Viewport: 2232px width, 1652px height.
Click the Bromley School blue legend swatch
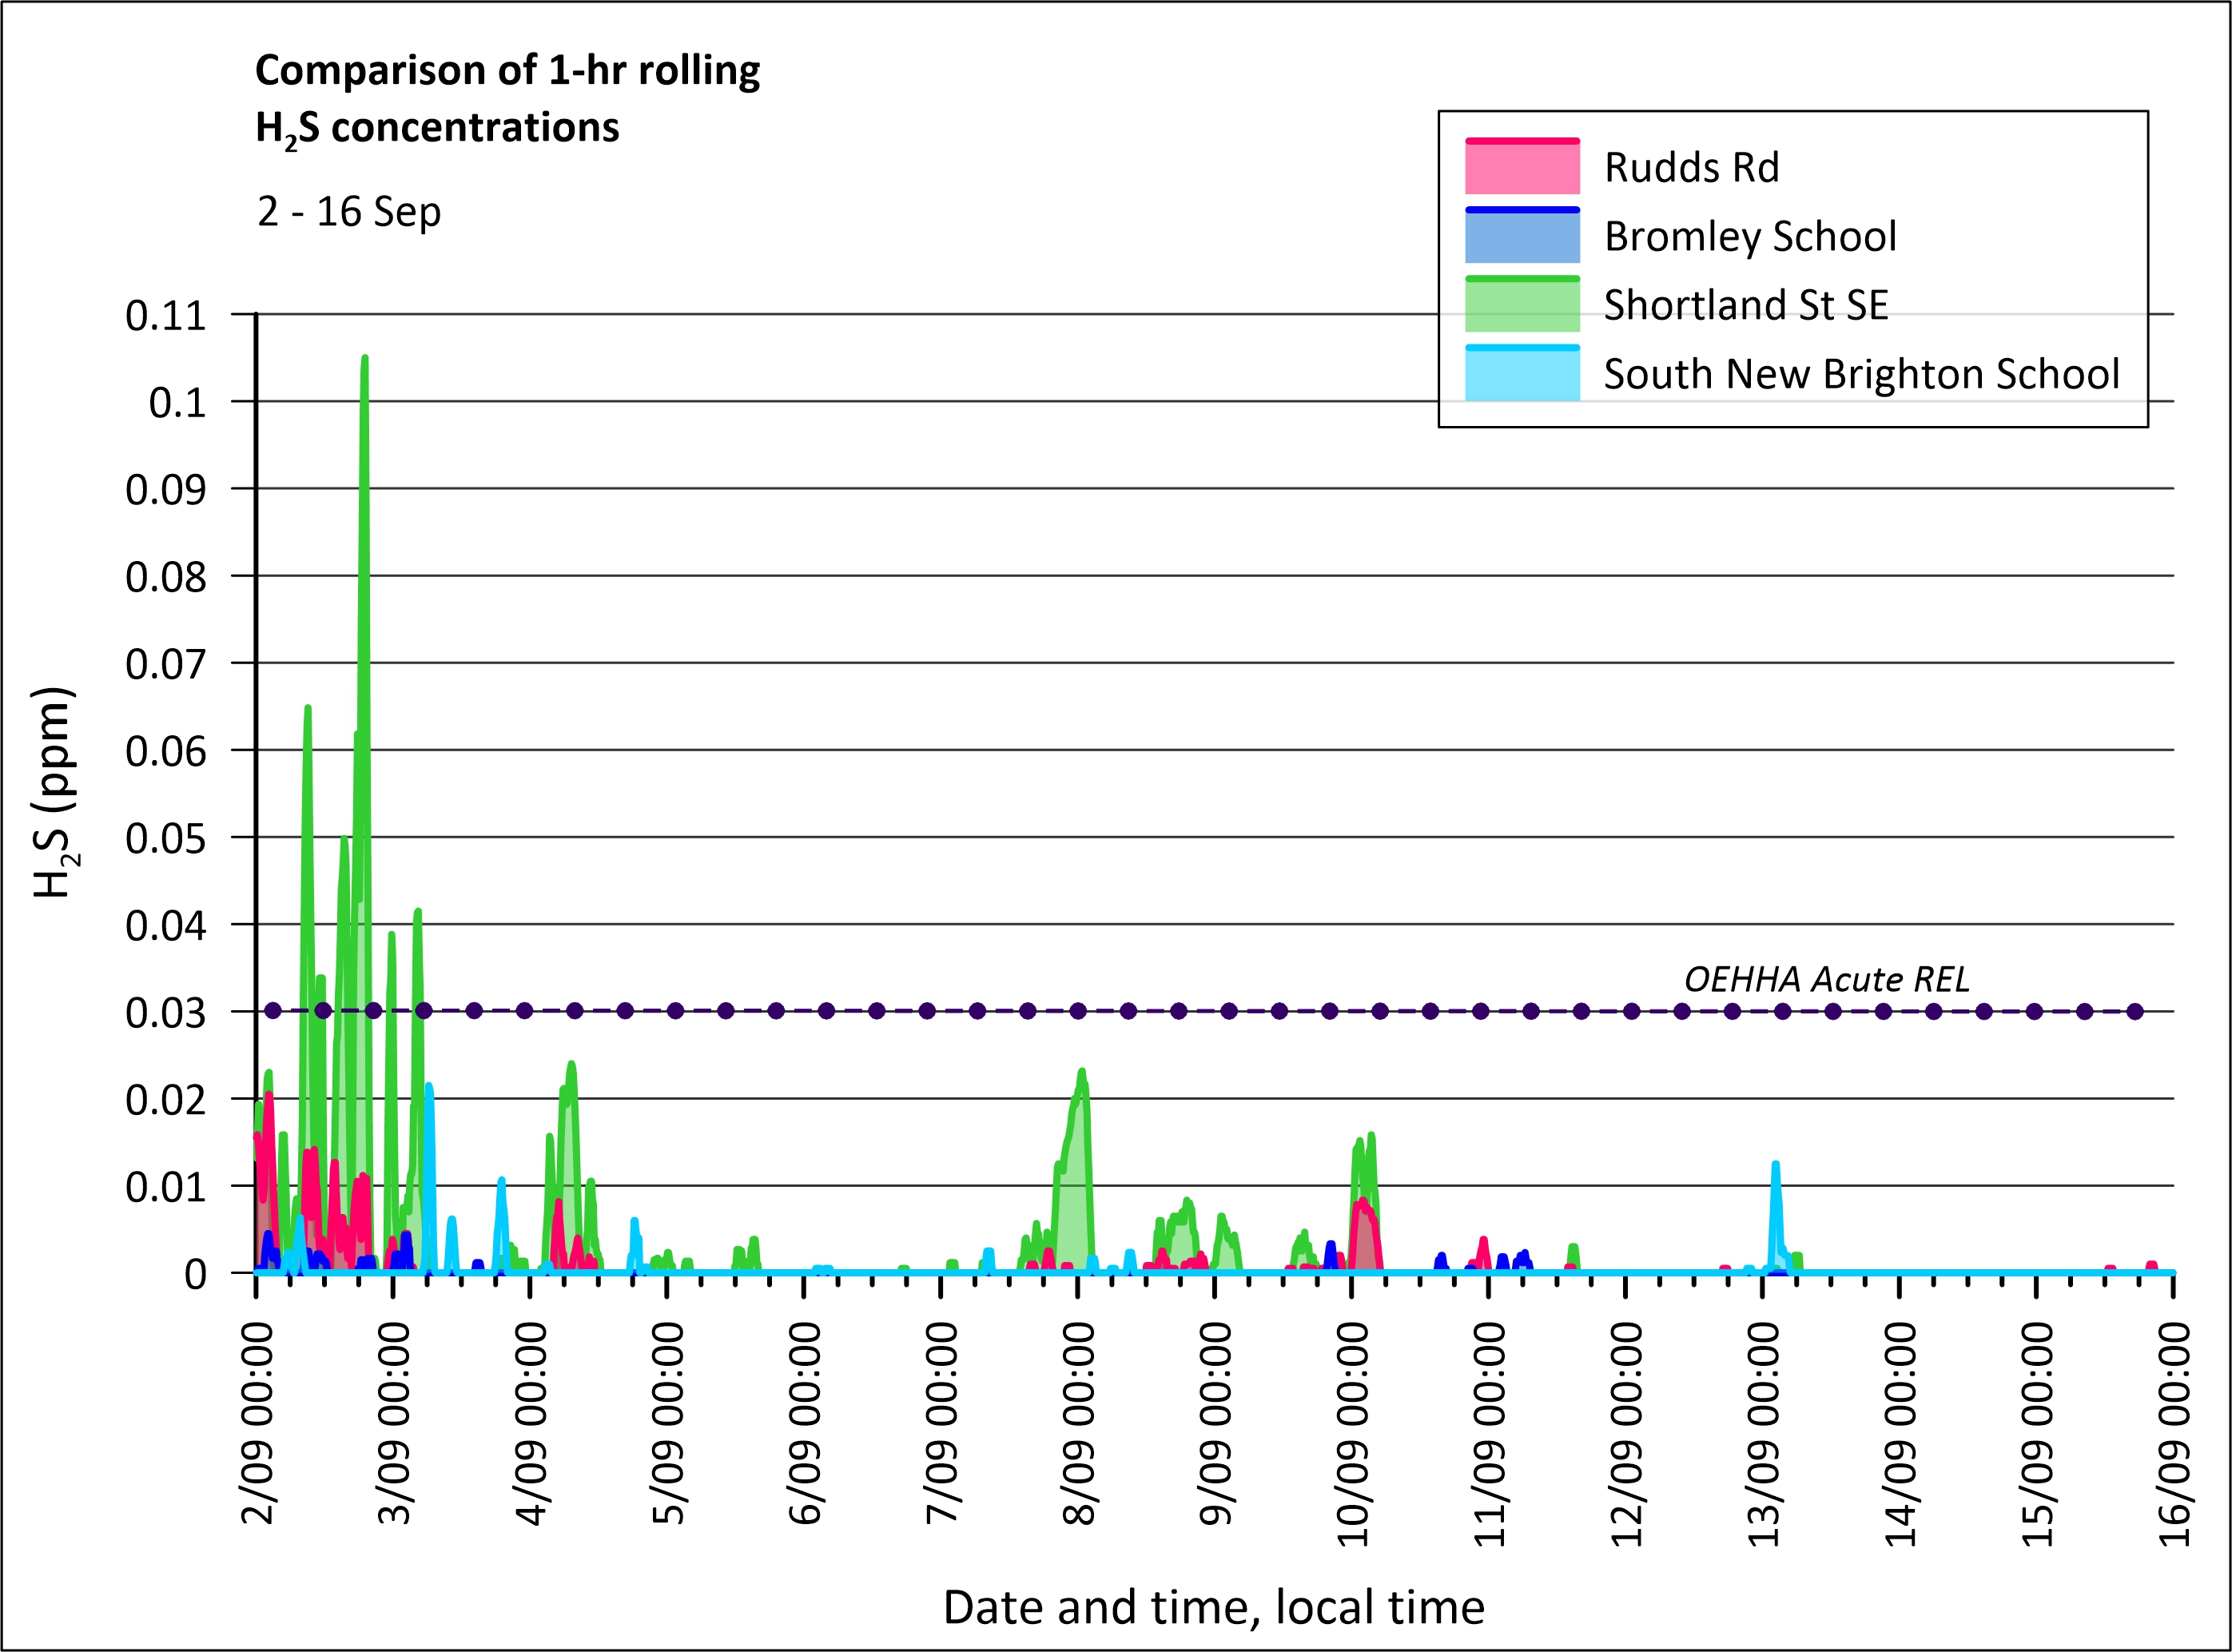coord(1522,236)
